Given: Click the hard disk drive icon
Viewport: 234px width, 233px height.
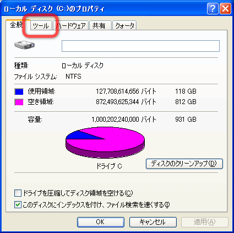Looking at the screenshot, I should (x=24, y=45).
